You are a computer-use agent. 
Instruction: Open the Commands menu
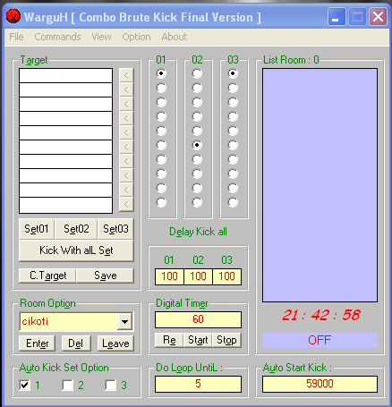[57, 37]
